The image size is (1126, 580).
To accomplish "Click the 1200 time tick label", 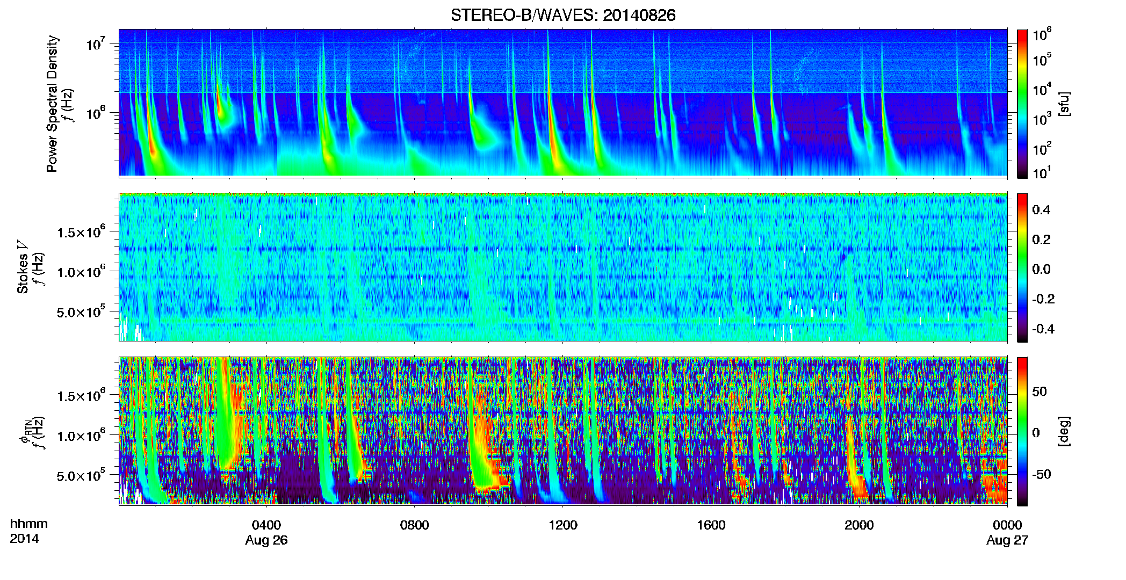I will [563, 525].
